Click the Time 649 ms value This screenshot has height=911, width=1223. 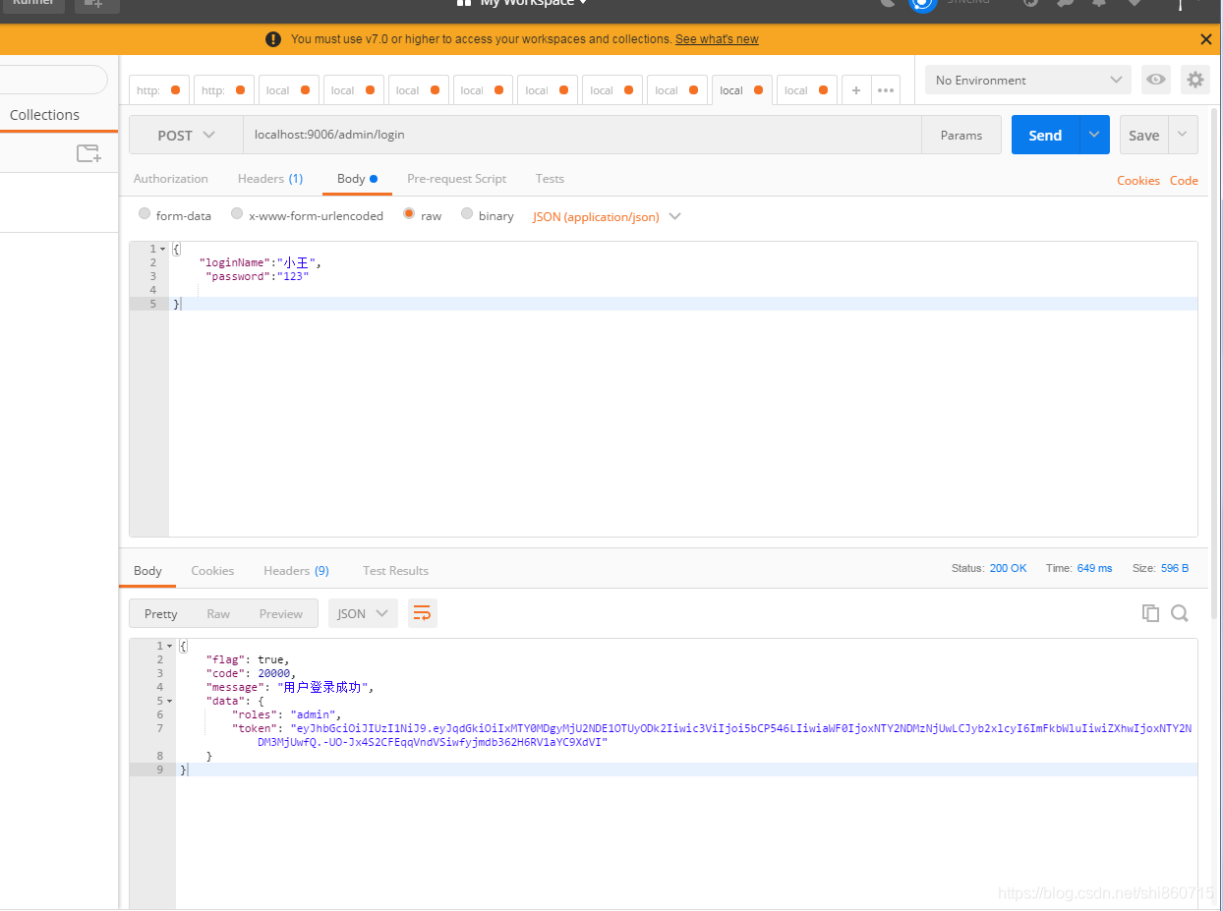coord(1094,568)
